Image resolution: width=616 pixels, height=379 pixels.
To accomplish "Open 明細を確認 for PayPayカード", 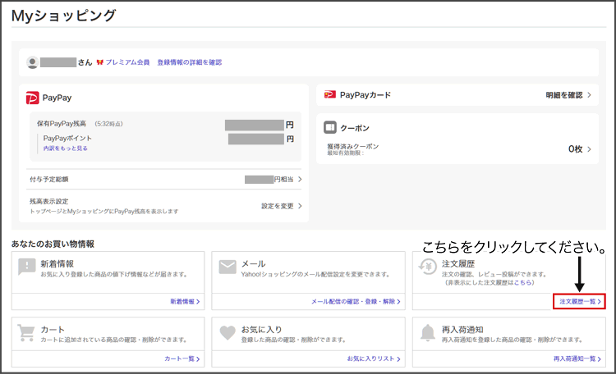I will 563,95.
